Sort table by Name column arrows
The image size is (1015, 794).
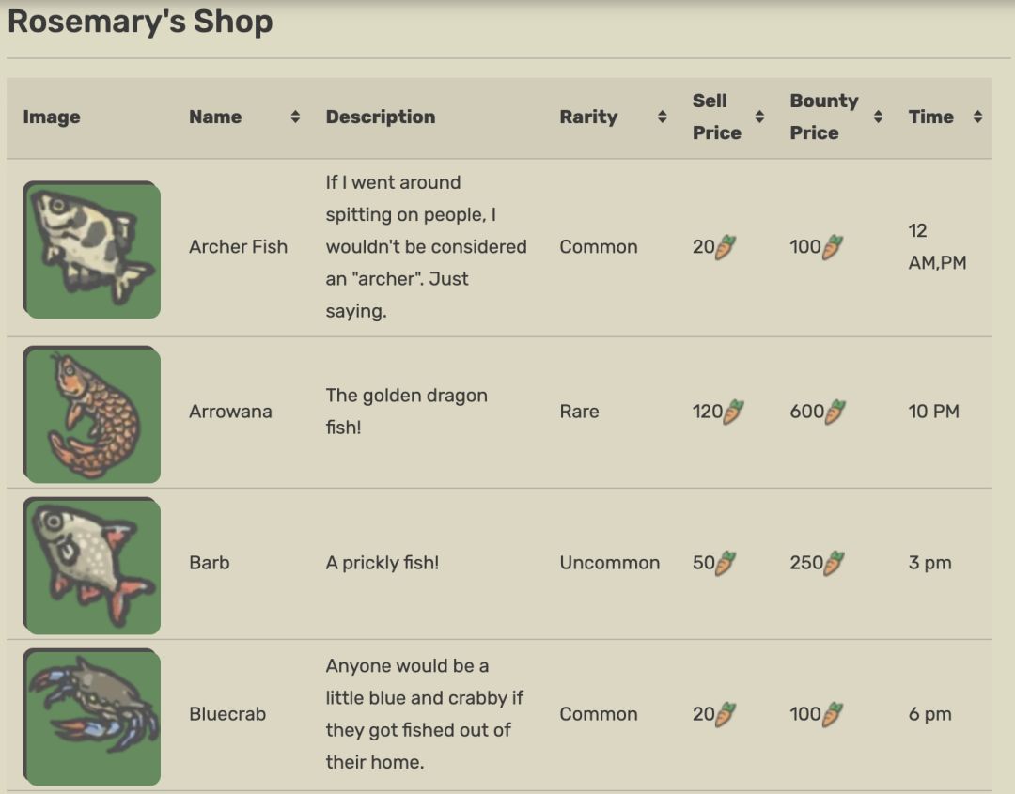(x=295, y=117)
